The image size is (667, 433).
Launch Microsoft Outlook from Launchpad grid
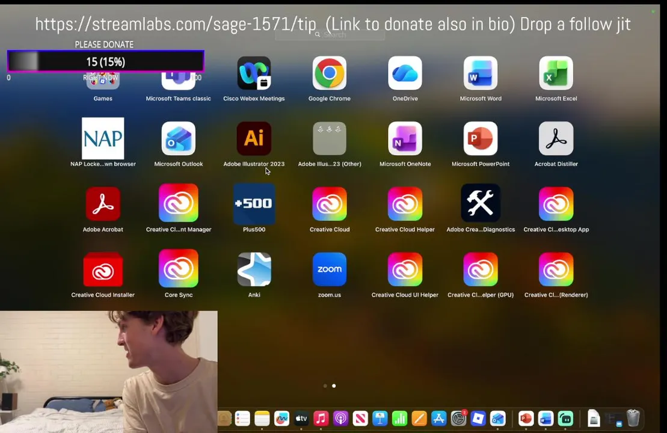click(x=178, y=139)
